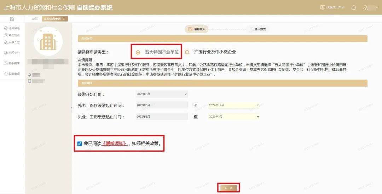Select the 五大特困行业单位 radio button
Screen dimensions: 382x194
138,52
